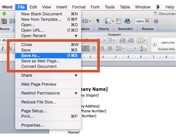Click the green window zoom button

[4, 14]
